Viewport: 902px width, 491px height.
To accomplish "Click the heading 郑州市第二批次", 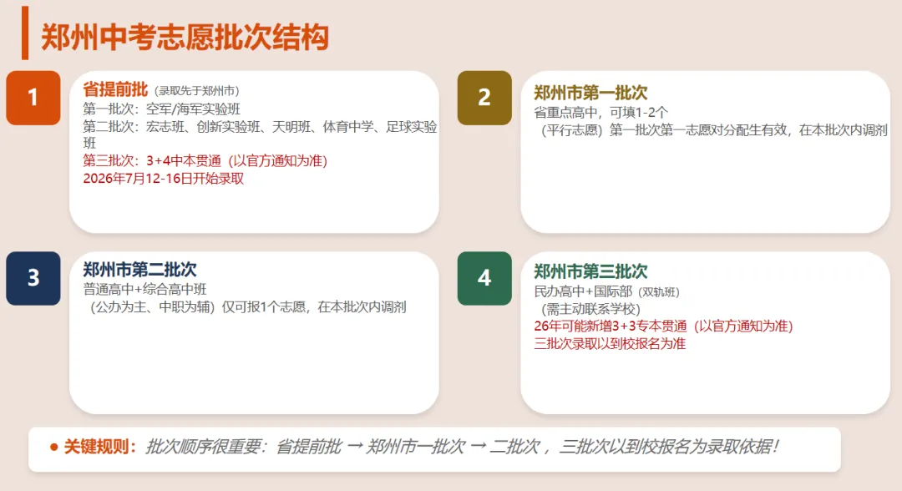I will (139, 269).
